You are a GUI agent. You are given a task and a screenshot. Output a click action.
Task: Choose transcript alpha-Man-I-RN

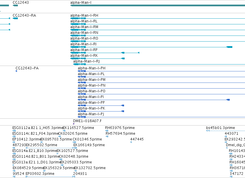tap(84, 33)
